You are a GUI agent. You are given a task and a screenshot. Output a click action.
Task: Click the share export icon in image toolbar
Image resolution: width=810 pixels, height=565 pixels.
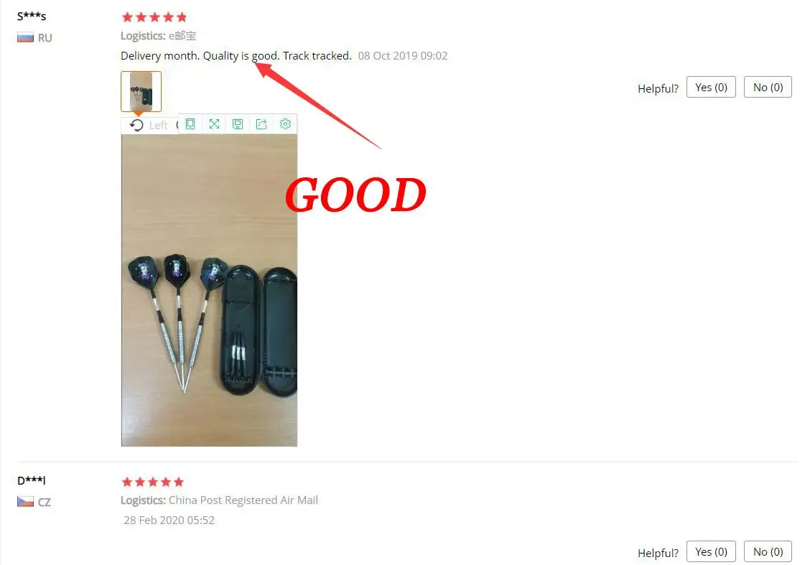click(261, 124)
